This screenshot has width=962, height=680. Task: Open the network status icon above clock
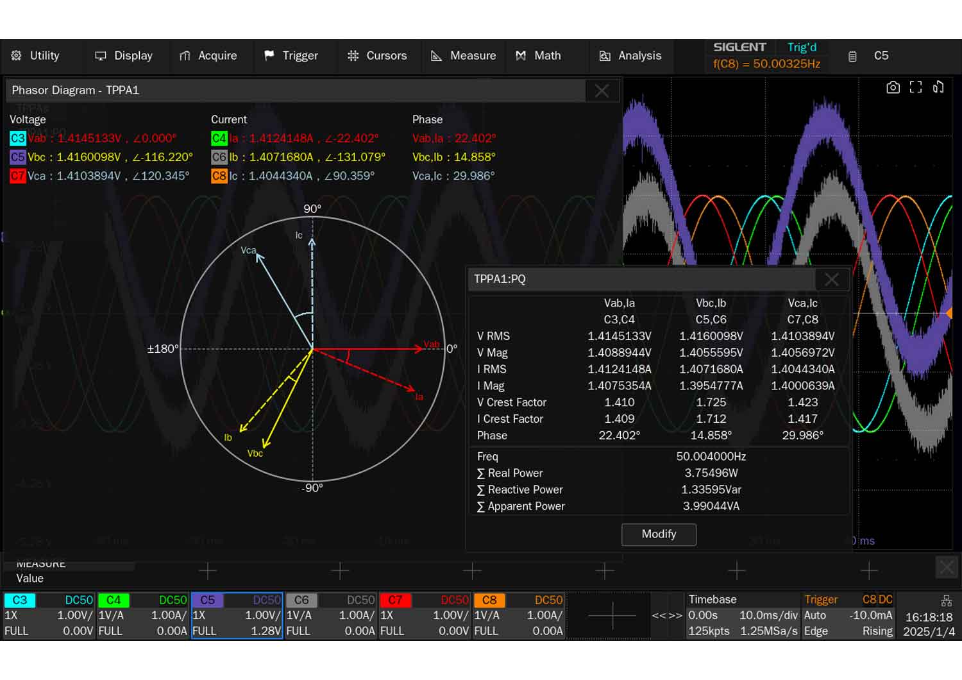[946, 601]
